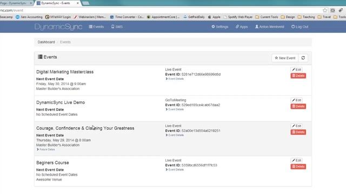
Task: Click the DynamicSync logo
Action: pyautogui.click(x=58, y=27)
